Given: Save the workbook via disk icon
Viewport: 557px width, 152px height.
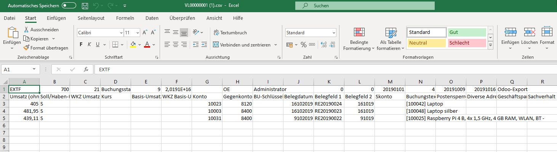Looking at the screenshot, I should coord(85,6).
